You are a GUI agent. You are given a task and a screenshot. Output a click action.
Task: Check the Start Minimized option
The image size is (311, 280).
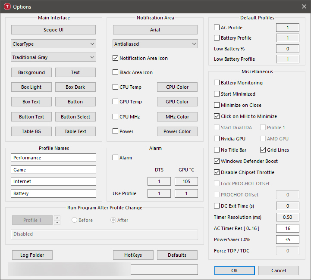point(217,94)
